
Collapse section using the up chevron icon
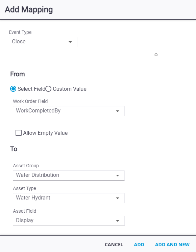click(156, 55)
